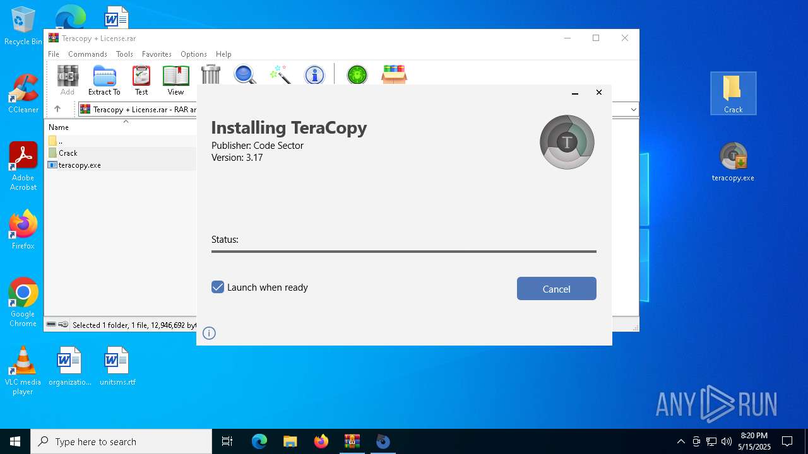The width and height of the screenshot is (808, 454).
Task: Open the File menu in WinRAR
Action: (54, 54)
